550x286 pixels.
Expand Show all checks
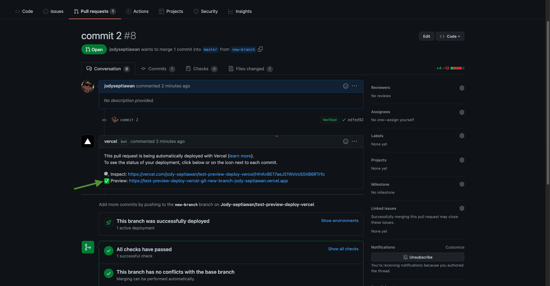pos(343,249)
